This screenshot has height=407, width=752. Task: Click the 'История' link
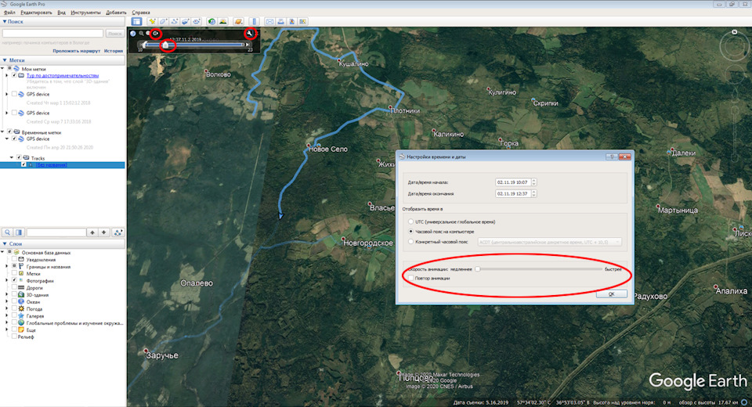point(114,51)
